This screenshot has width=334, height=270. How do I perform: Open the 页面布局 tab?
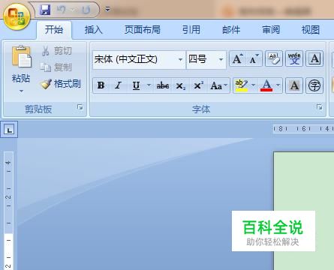[x=143, y=30]
